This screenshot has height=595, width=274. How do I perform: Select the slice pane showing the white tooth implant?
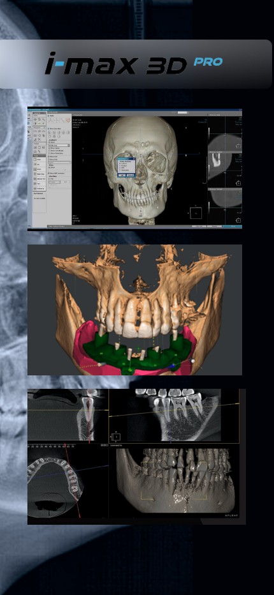[225, 170]
